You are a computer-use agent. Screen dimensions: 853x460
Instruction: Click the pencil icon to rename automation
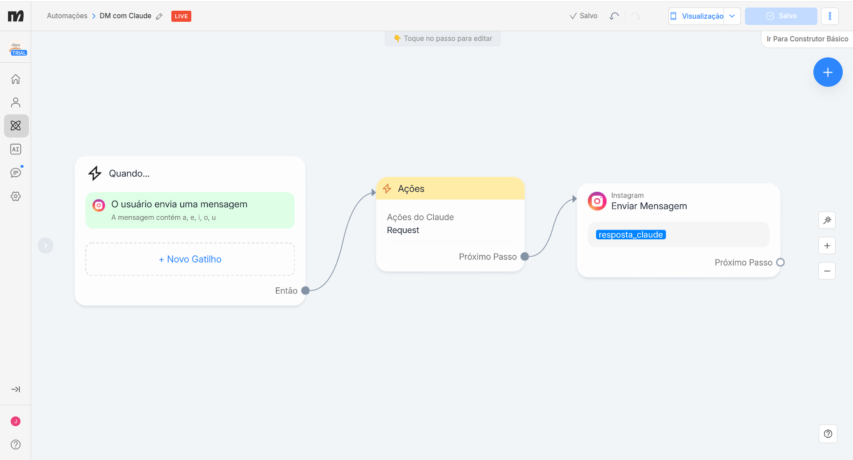159,16
